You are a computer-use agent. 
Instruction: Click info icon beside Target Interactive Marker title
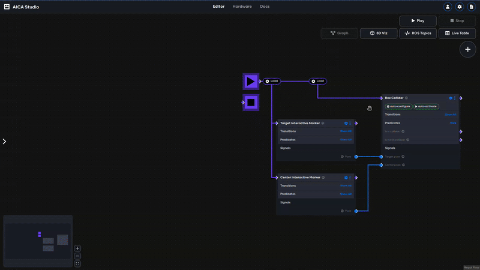point(323,123)
